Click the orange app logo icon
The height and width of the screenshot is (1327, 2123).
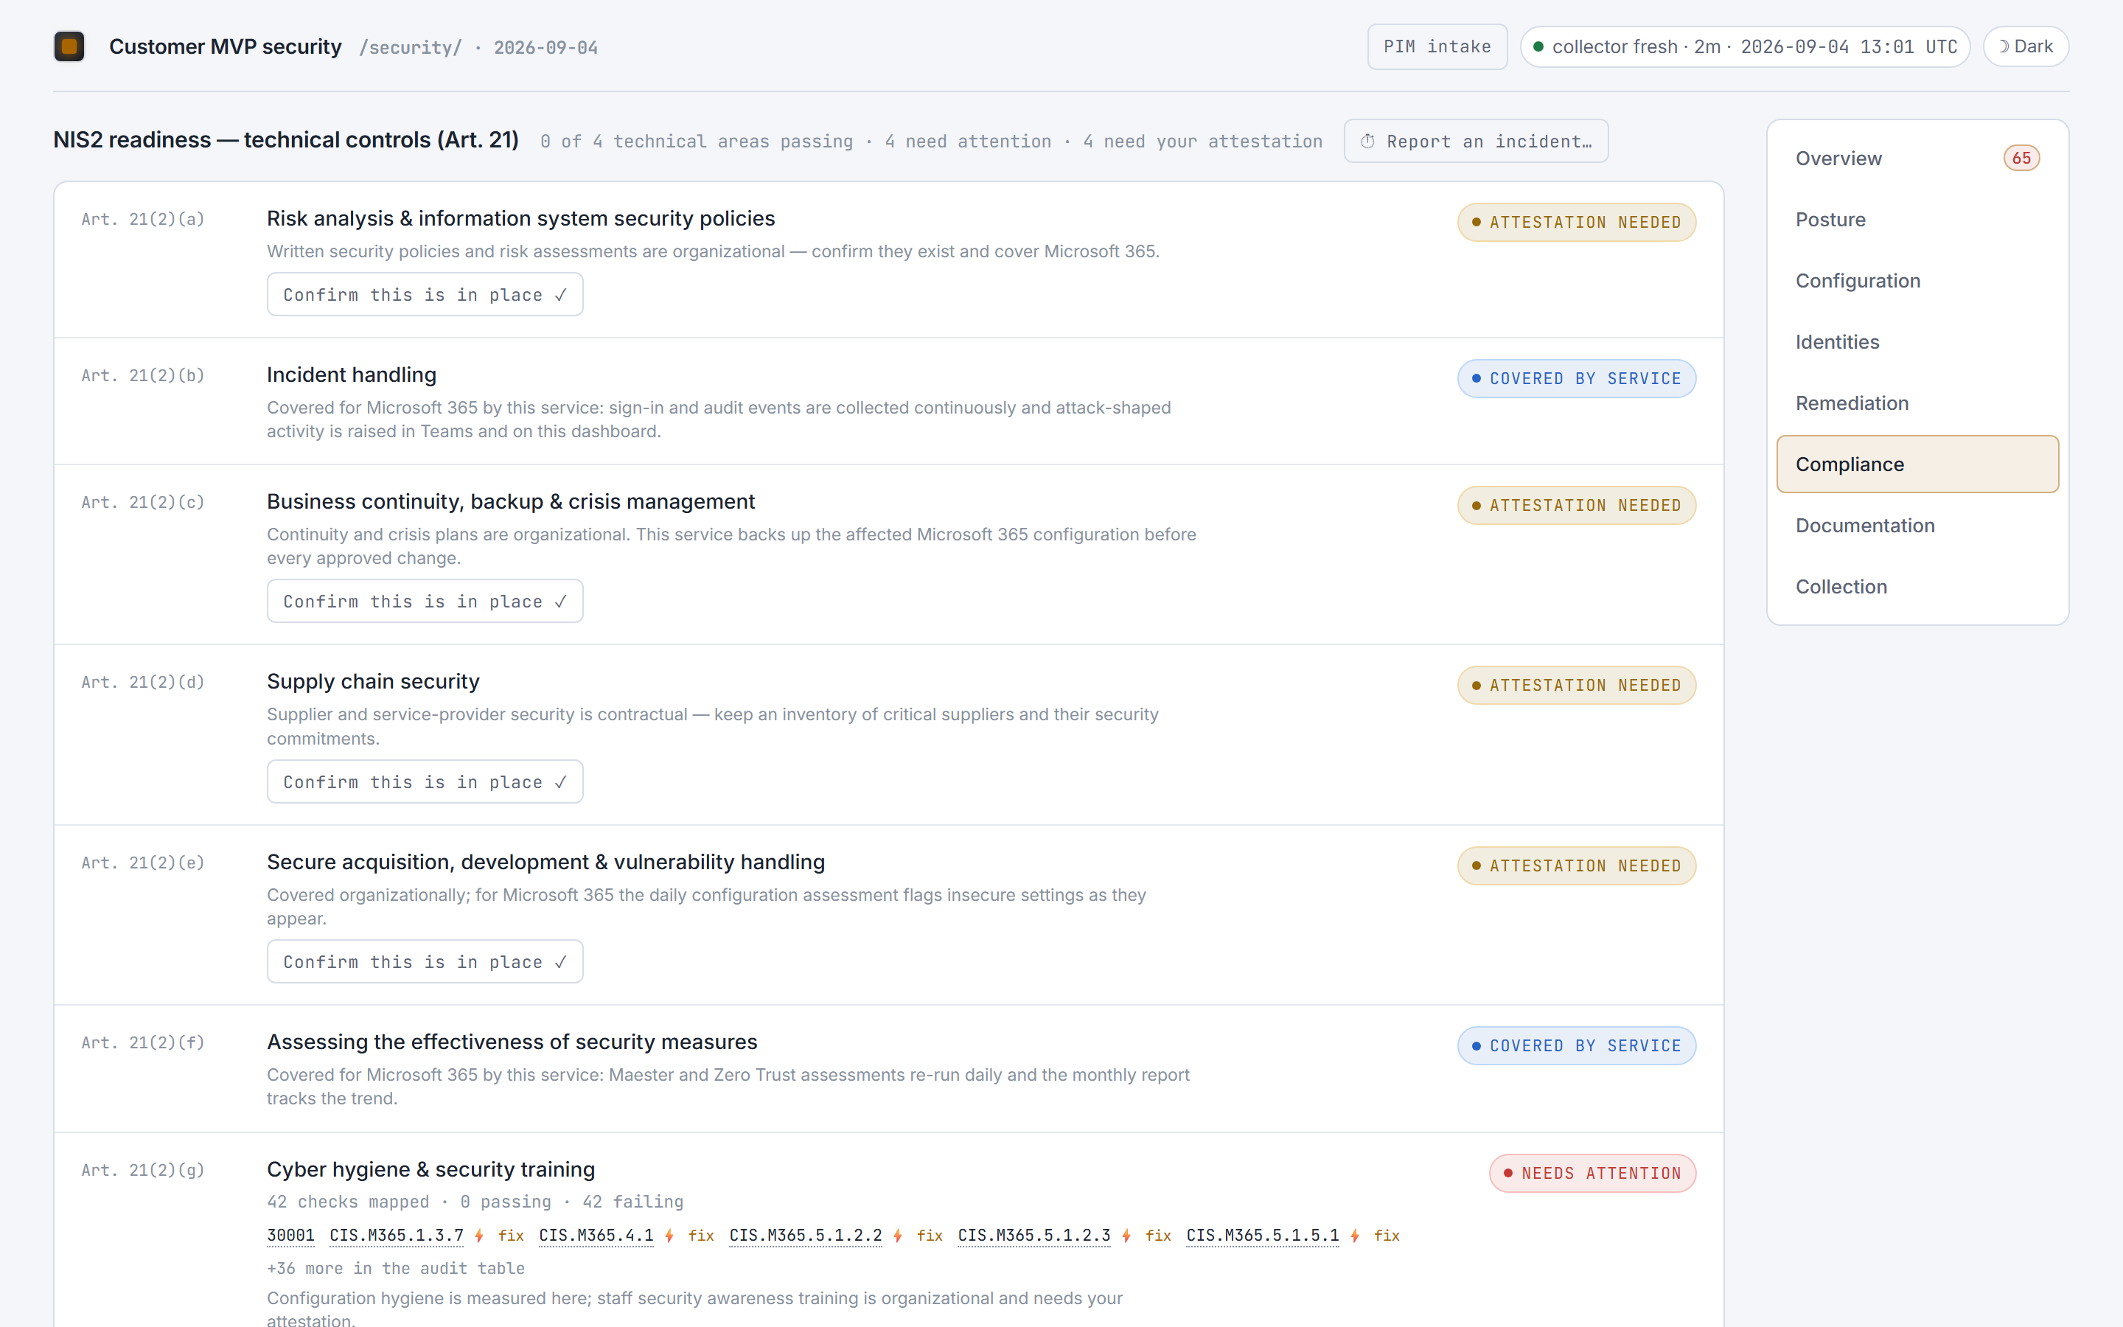click(69, 46)
